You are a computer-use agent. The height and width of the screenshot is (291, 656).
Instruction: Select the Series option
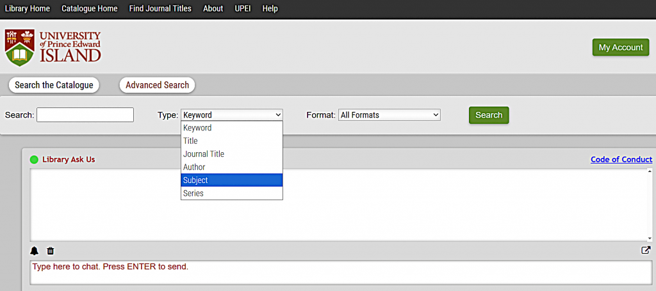pos(231,193)
